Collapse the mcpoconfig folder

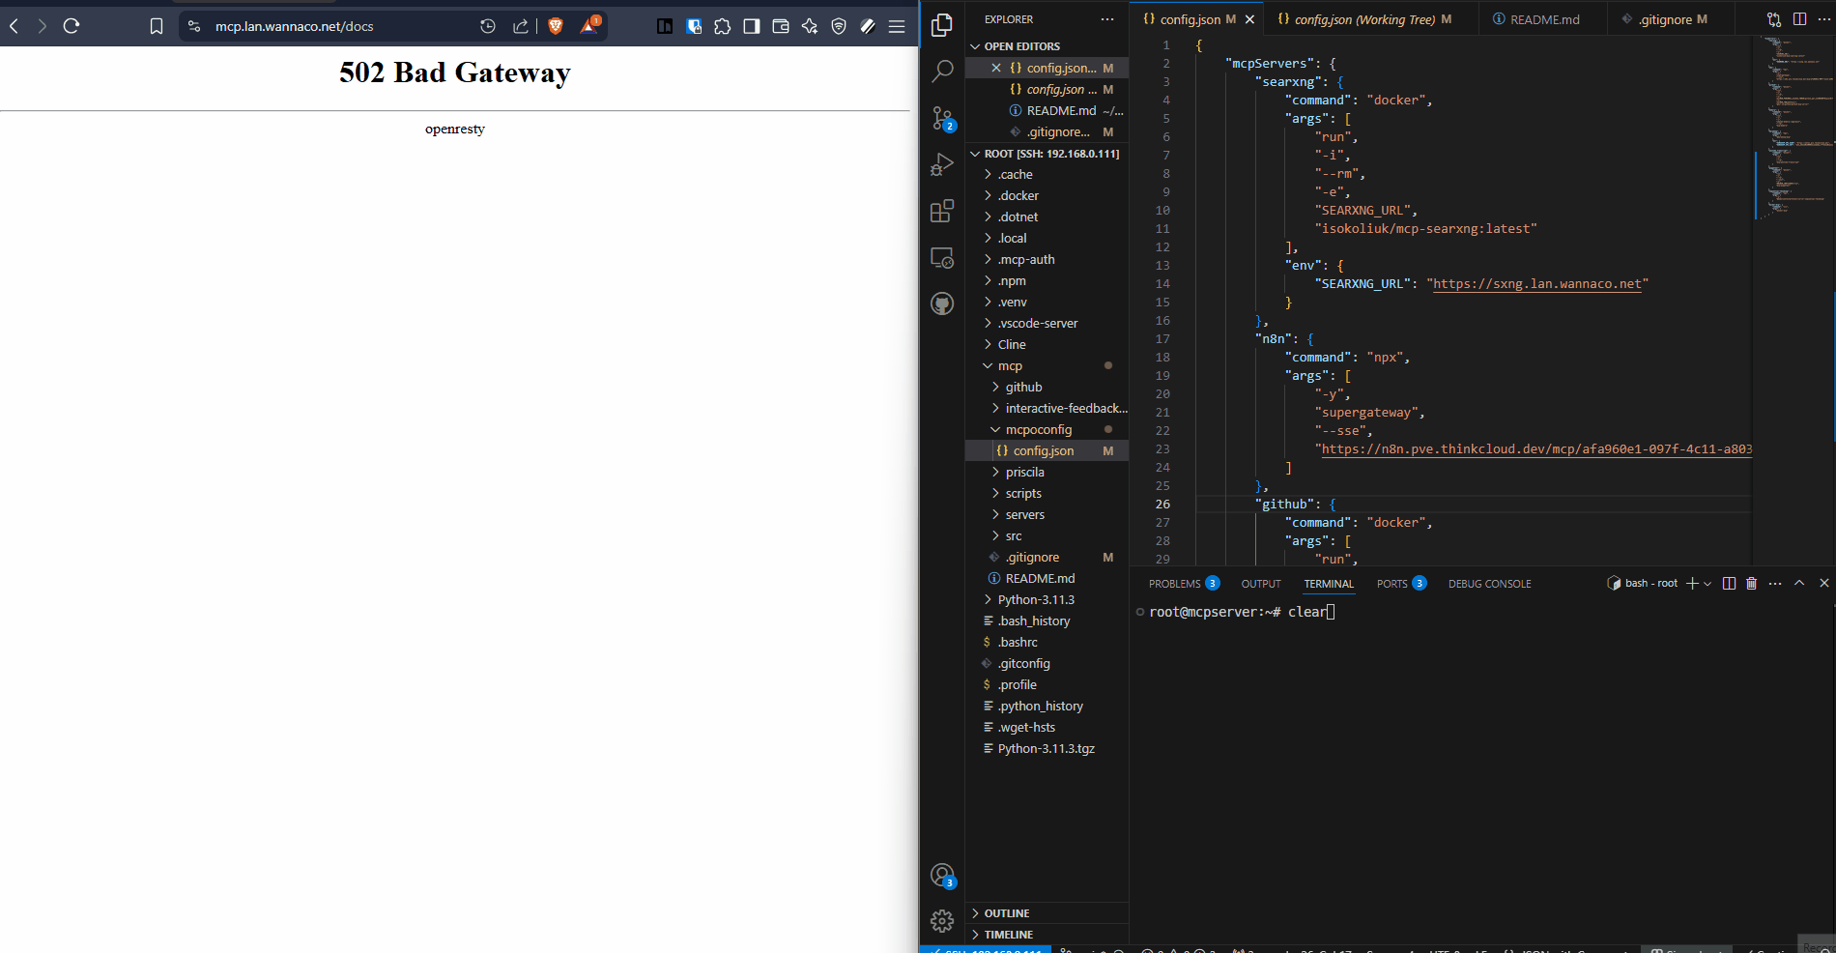[x=1047, y=430]
